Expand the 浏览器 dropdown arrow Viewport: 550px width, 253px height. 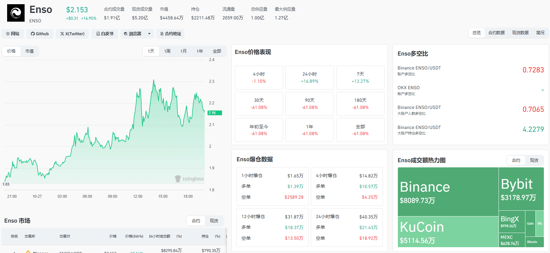tap(149, 34)
